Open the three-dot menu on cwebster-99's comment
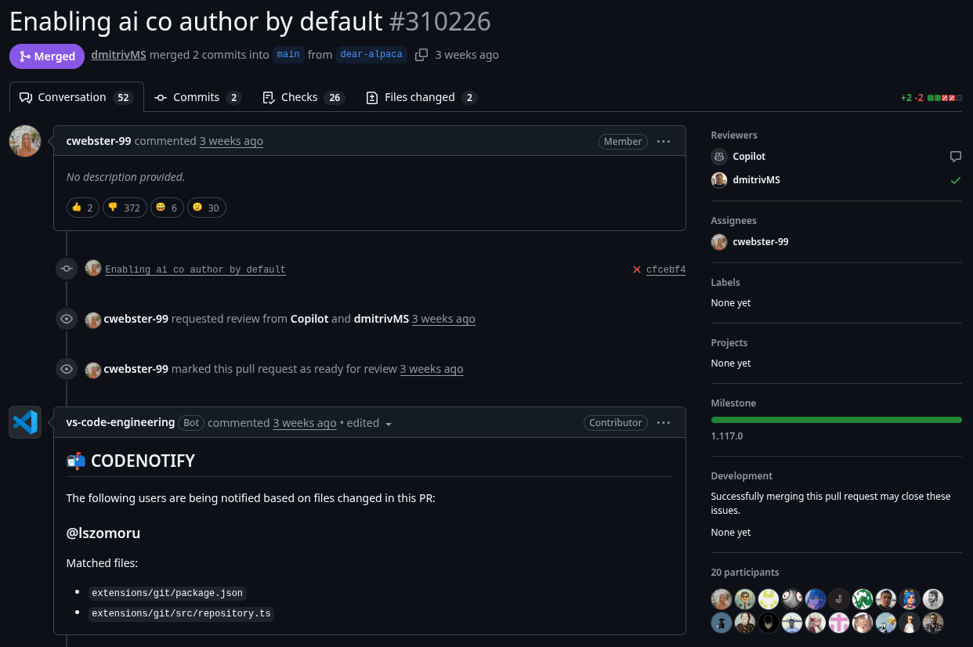 point(664,142)
